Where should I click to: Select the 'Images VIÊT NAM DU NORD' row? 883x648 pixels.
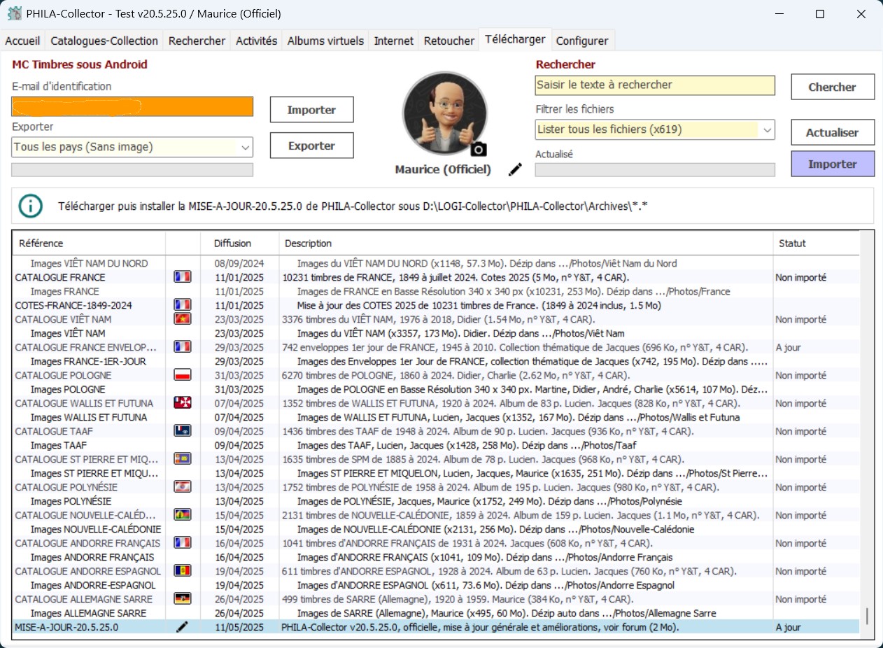pyautogui.click(x=437, y=263)
